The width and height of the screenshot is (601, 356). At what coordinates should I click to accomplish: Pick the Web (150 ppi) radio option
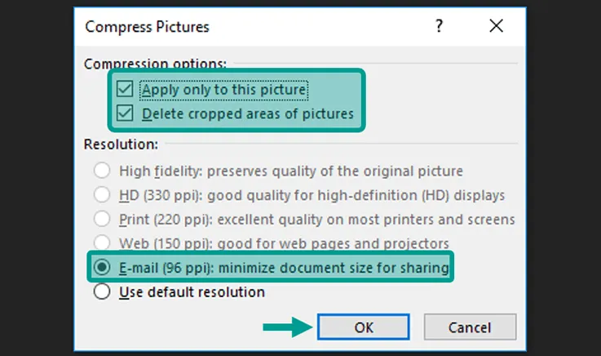pyautogui.click(x=102, y=243)
